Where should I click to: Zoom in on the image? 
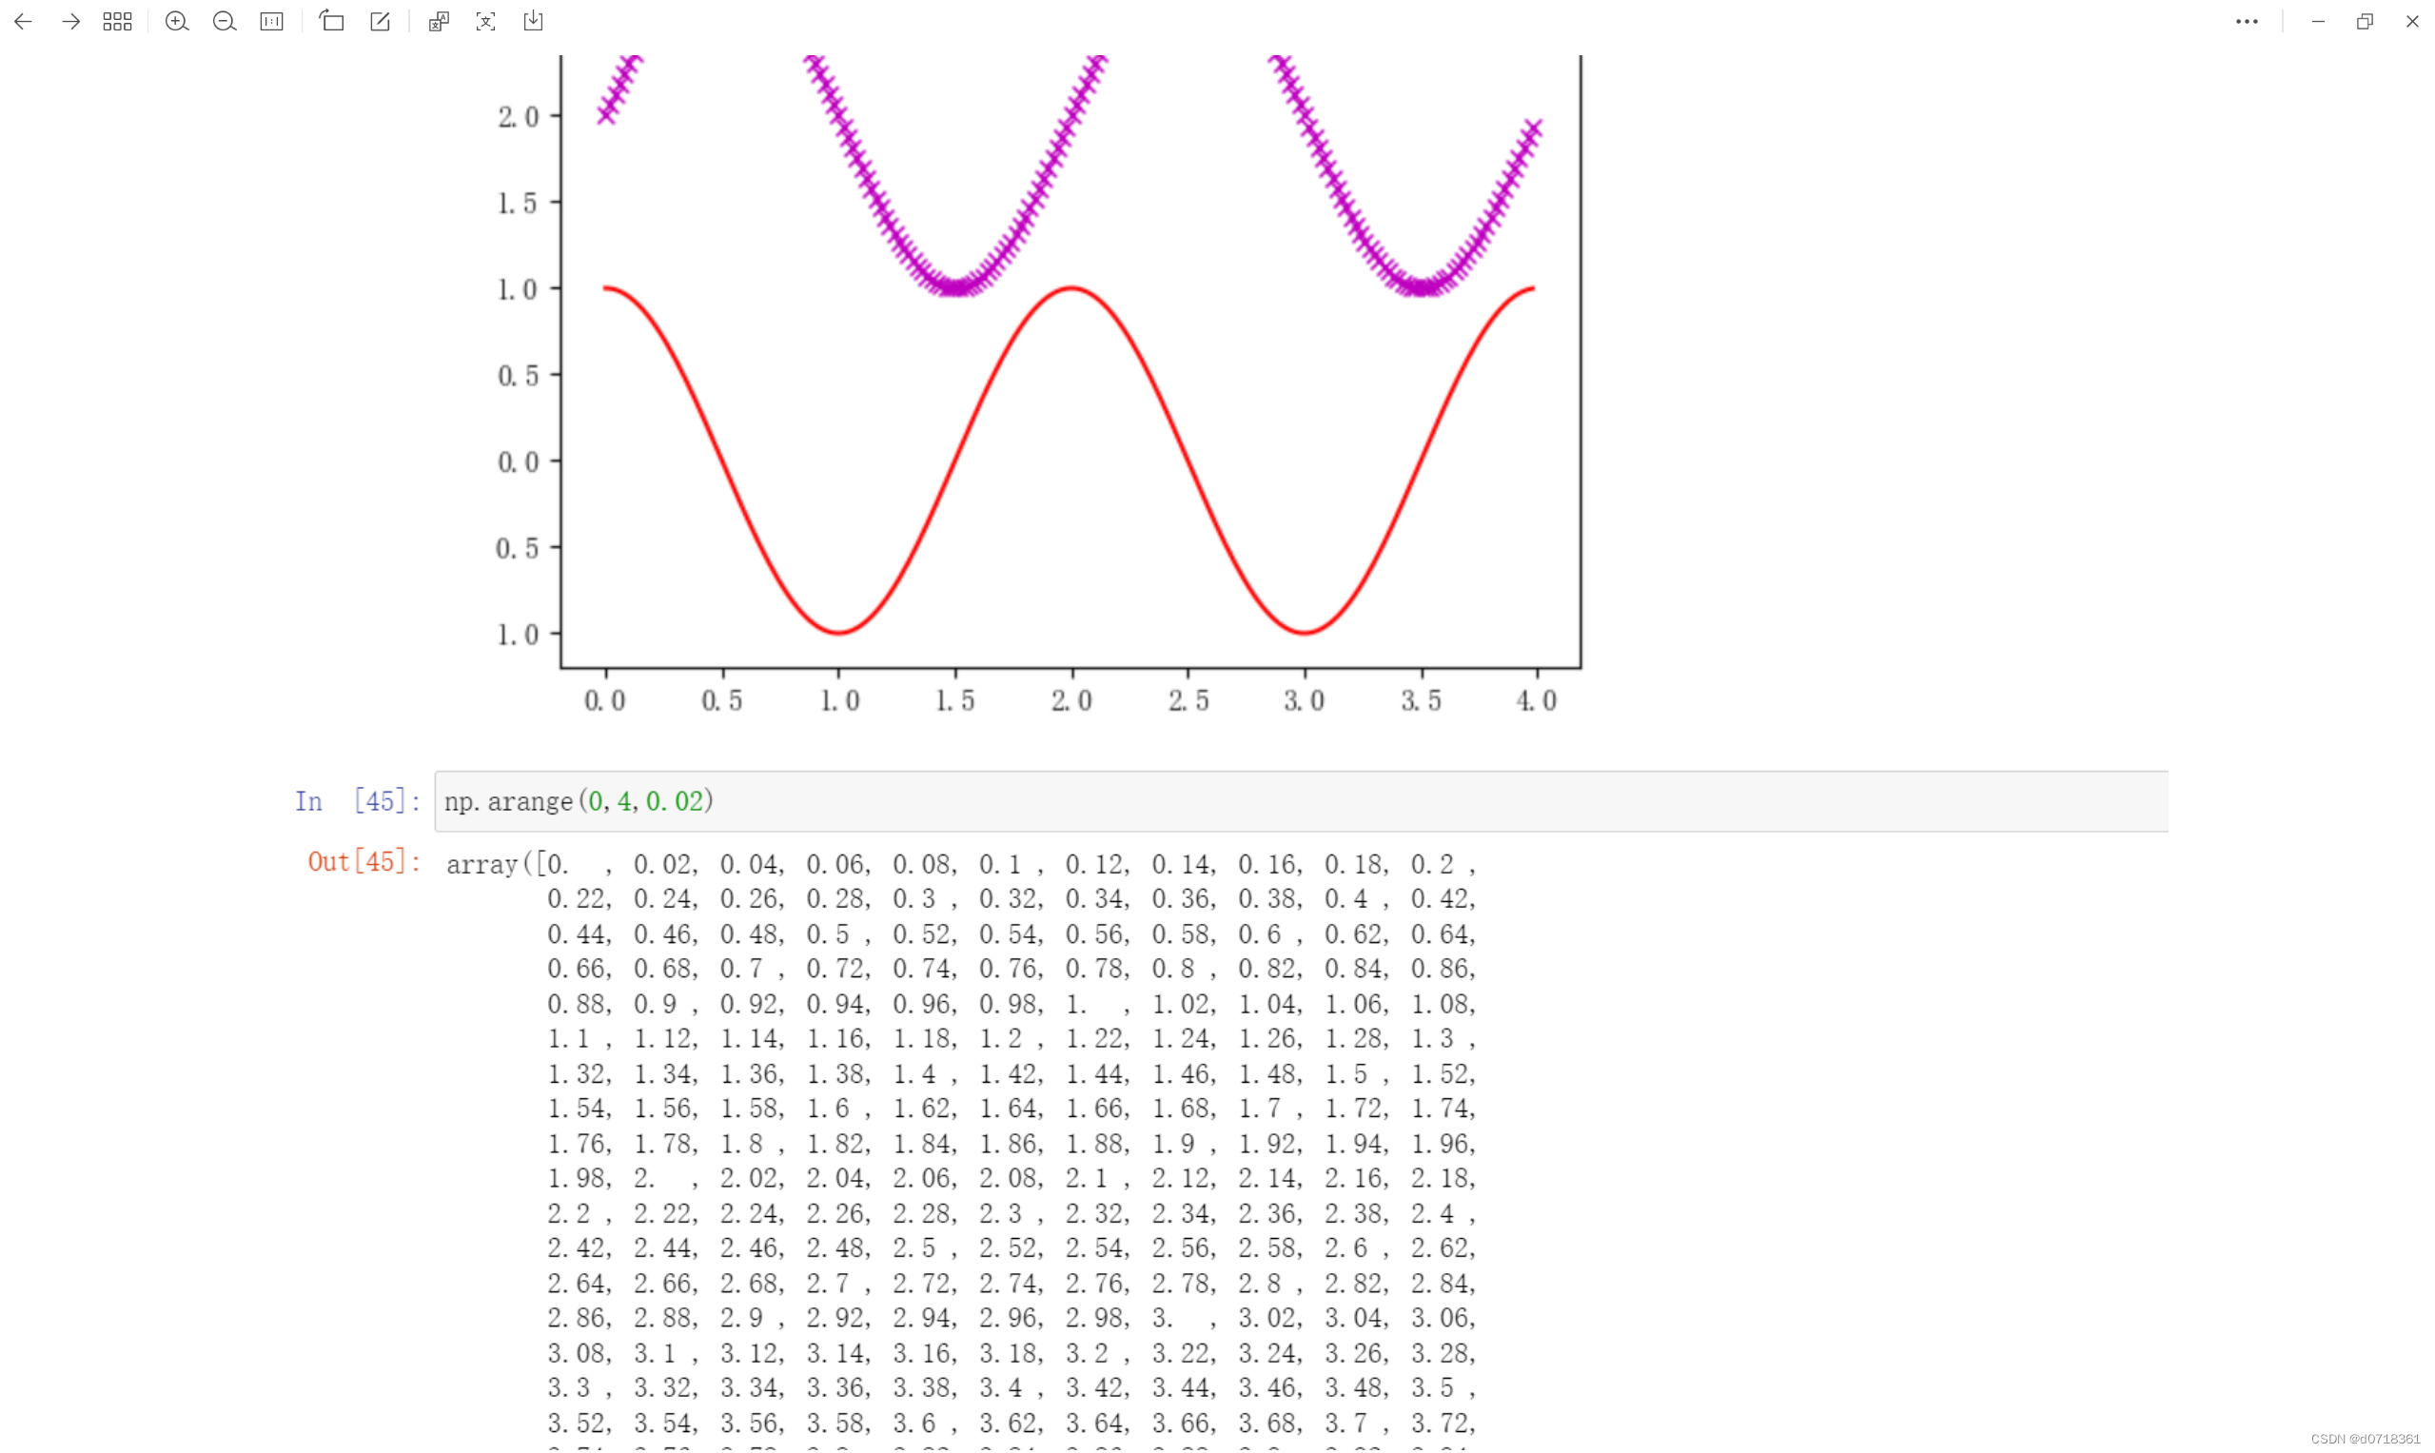(x=176, y=22)
